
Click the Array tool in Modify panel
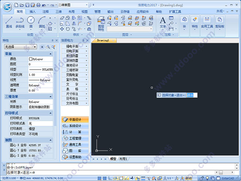click(80, 18)
